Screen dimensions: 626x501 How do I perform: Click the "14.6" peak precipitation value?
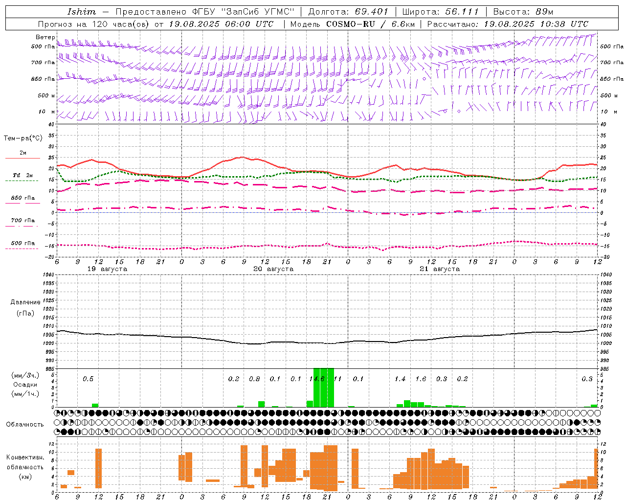(x=317, y=379)
